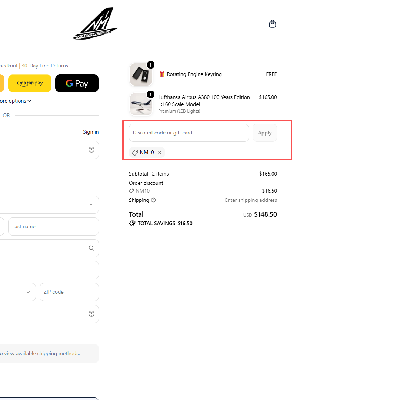This screenshot has height=400, width=400.
Task: Click the gift icon beside Rotating Engine Keyring
Action: pyautogui.click(x=162, y=74)
